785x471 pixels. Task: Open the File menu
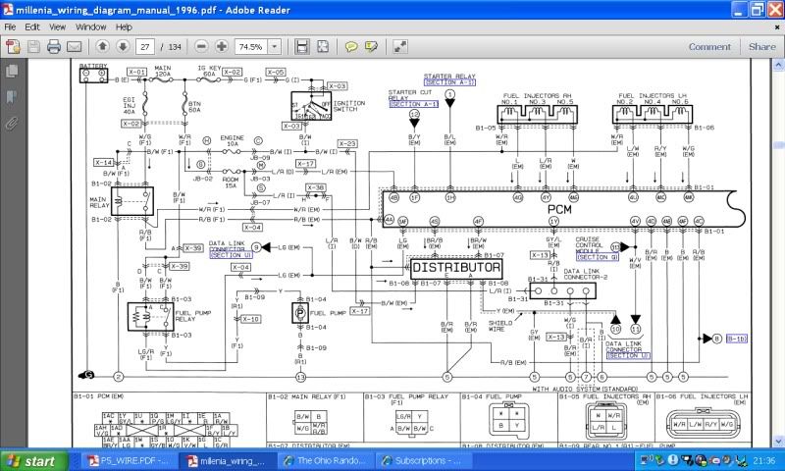tap(10, 27)
